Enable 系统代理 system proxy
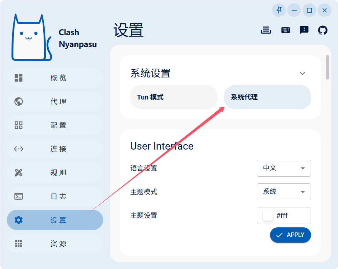 pos(267,97)
